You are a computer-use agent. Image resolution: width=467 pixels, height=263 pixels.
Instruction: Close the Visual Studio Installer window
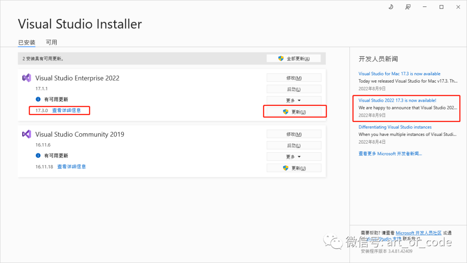[458, 7]
